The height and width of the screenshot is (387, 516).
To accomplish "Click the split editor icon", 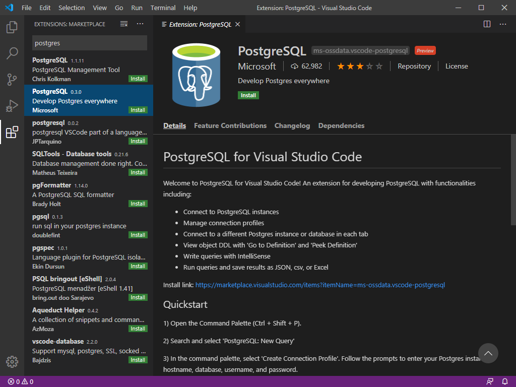I will coord(487,24).
